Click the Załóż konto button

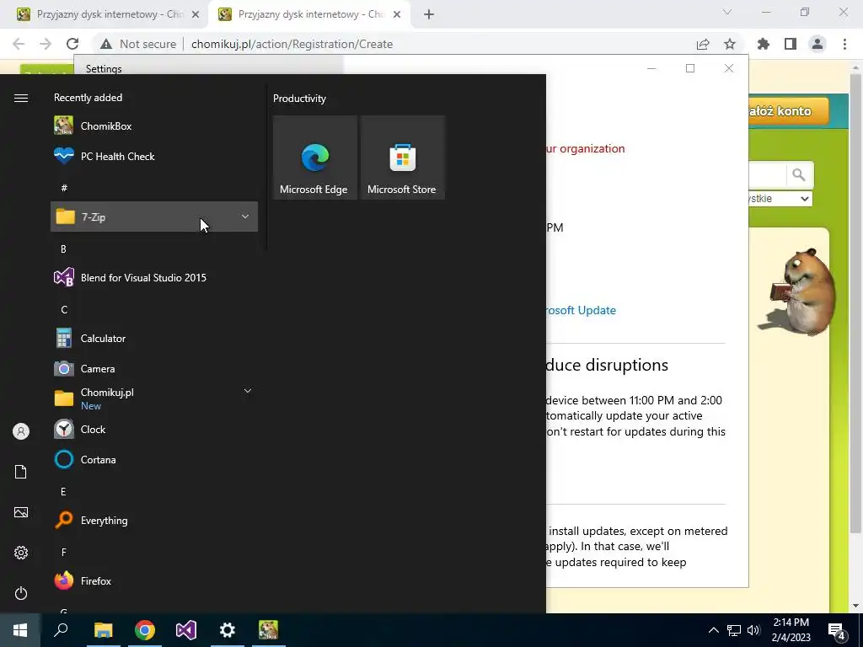coord(789,111)
